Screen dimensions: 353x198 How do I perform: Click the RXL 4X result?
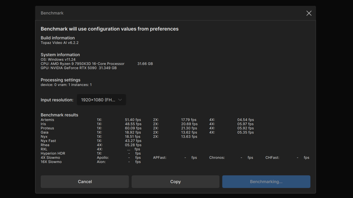pyautogui.click(x=133, y=149)
